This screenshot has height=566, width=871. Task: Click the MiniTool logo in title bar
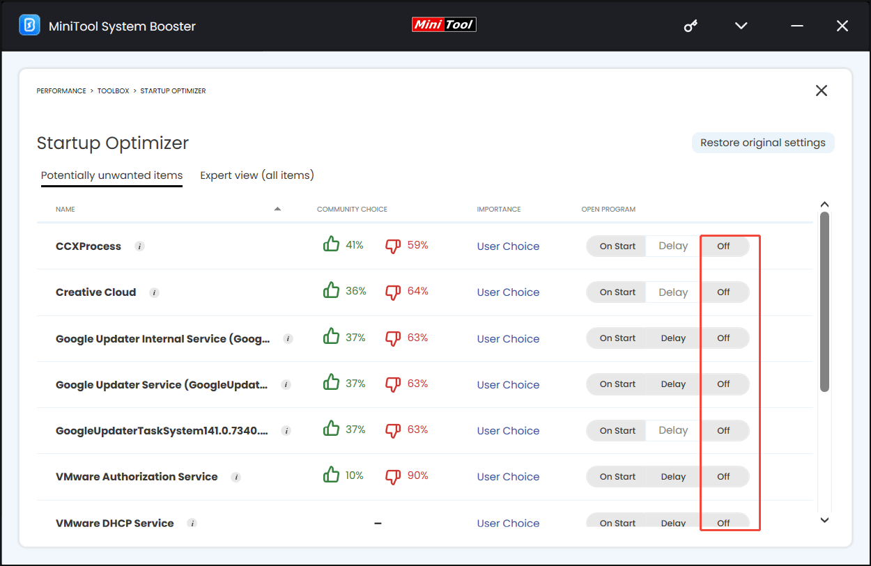pos(444,24)
